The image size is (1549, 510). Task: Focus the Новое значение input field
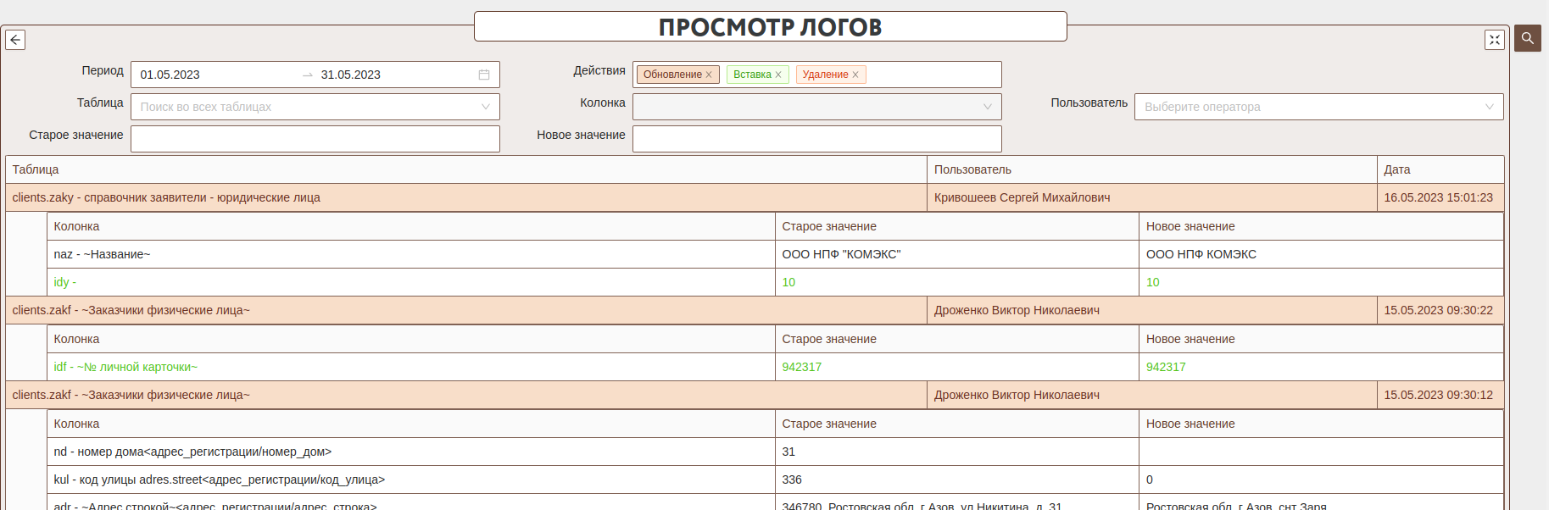[816, 139]
